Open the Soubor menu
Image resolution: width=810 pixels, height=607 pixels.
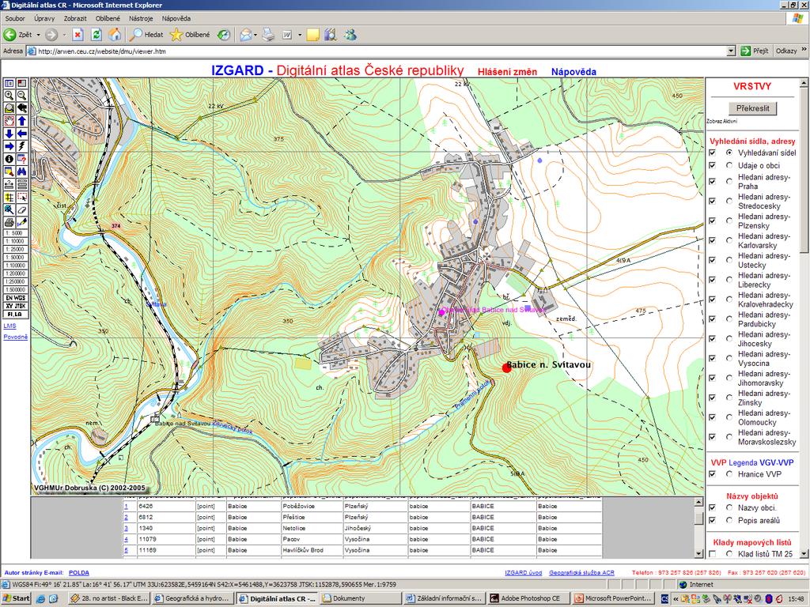(x=15, y=19)
